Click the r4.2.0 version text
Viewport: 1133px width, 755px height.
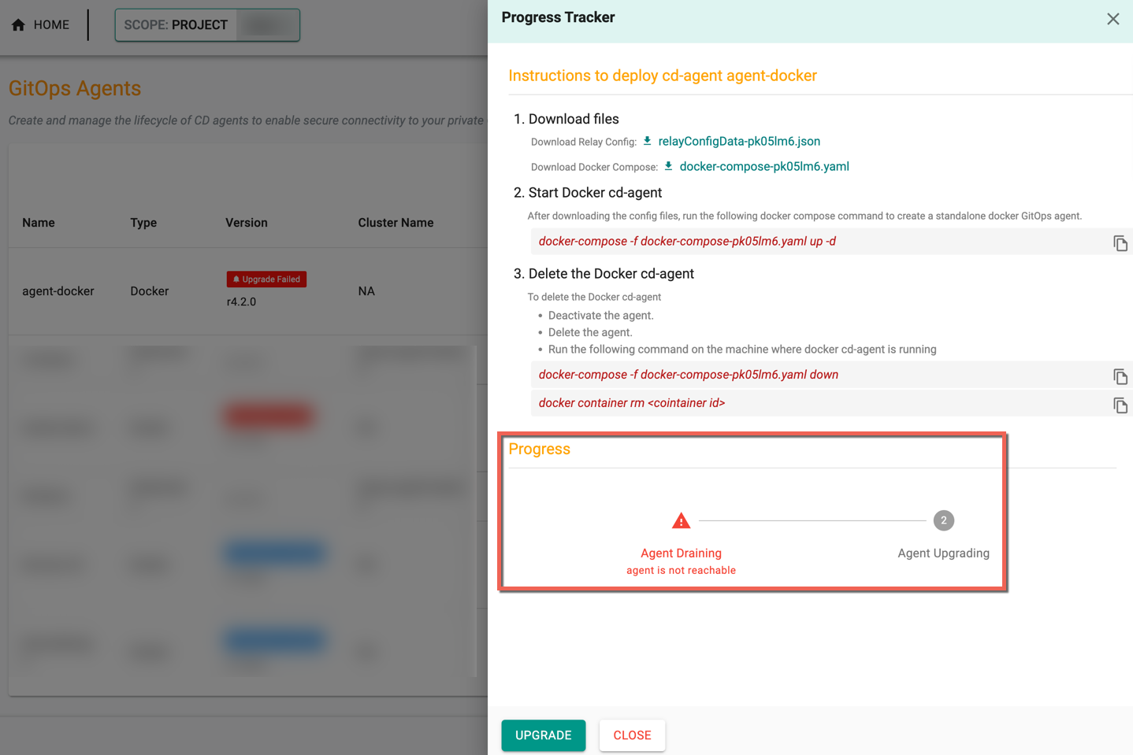241,302
